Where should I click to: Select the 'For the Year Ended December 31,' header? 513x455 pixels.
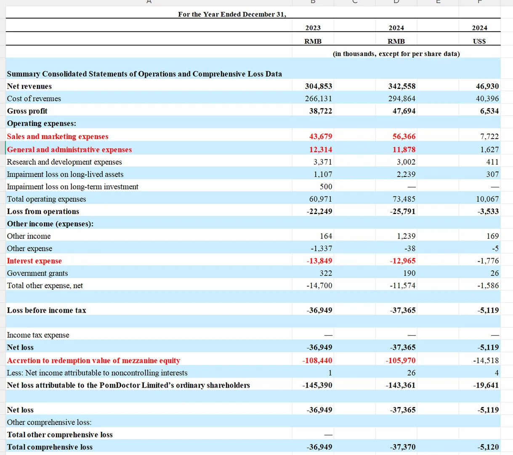[232, 14]
